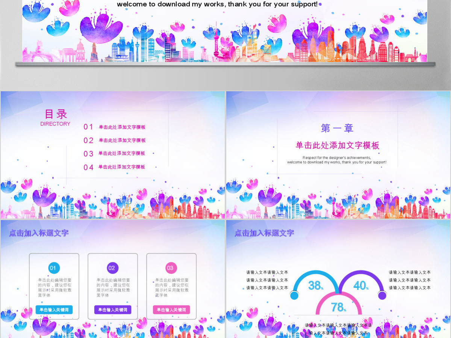This screenshot has height=338, width=451.
Task: Click the bold welcome line on the top slide
Action: [217, 5]
